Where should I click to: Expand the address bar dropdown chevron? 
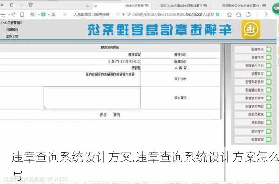tap(118, 14)
